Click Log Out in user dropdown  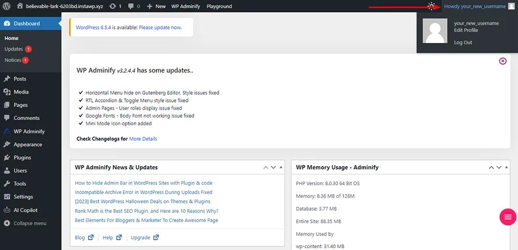tap(463, 42)
